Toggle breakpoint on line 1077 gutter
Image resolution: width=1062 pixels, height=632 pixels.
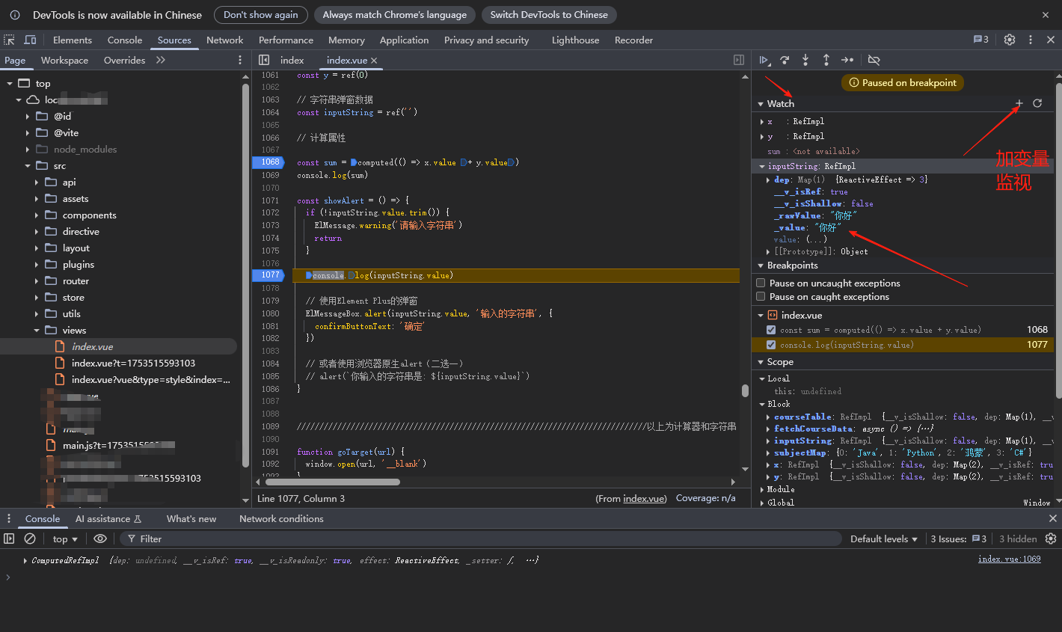(270, 275)
